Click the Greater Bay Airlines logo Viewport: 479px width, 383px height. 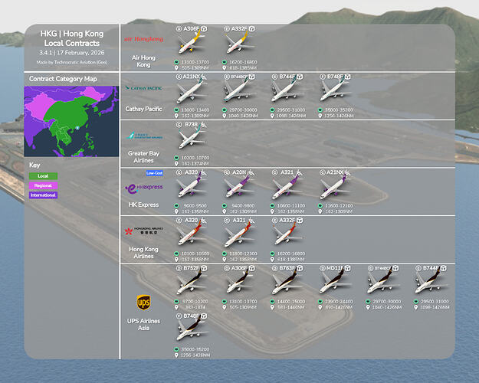coord(144,136)
